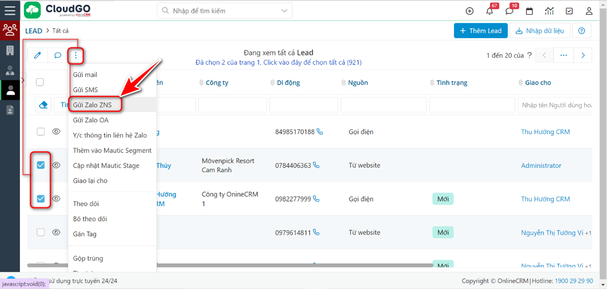The image size is (607, 289).
Task: Select Gửi Zalo ZNS menu item
Action: (93, 105)
